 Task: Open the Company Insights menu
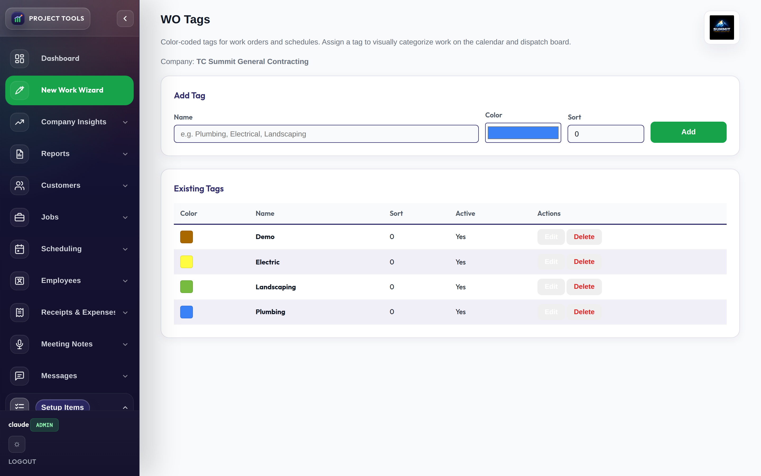(69, 122)
